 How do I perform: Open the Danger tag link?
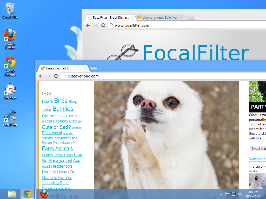(77, 128)
